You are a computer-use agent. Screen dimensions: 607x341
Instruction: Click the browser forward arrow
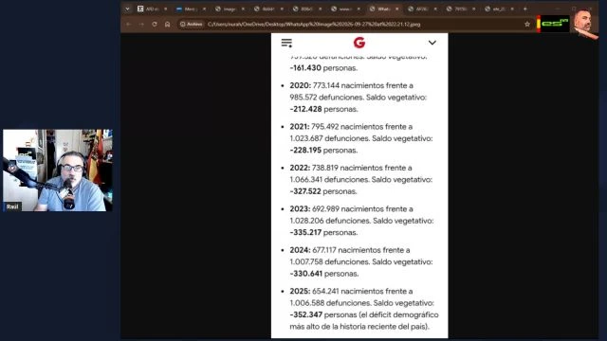141,24
